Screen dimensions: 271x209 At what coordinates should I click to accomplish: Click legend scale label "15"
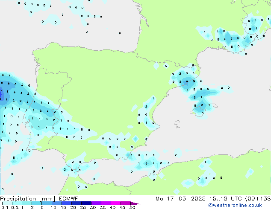click(x=63, y=207)
